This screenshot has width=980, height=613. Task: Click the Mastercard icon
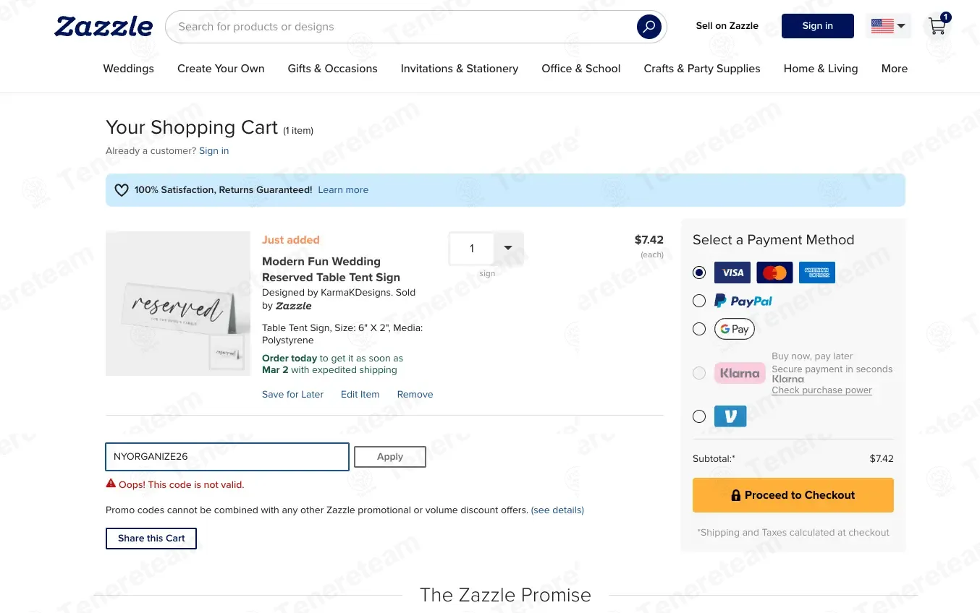(774, 273)
